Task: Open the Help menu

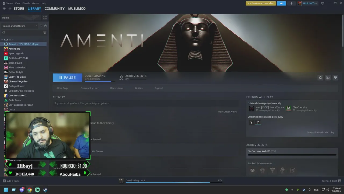Action: point(44,3)
